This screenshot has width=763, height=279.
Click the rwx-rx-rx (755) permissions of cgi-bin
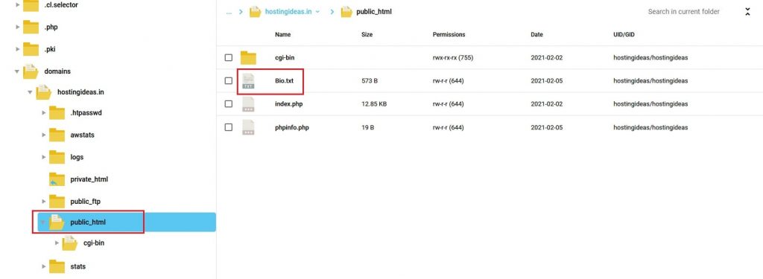[453, 58]
